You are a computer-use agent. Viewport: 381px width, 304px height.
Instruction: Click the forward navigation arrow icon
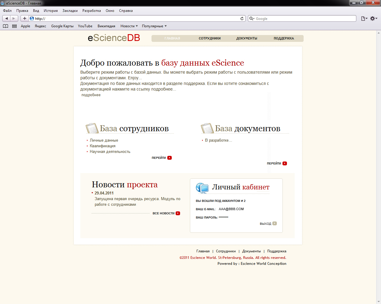point(13,18)
